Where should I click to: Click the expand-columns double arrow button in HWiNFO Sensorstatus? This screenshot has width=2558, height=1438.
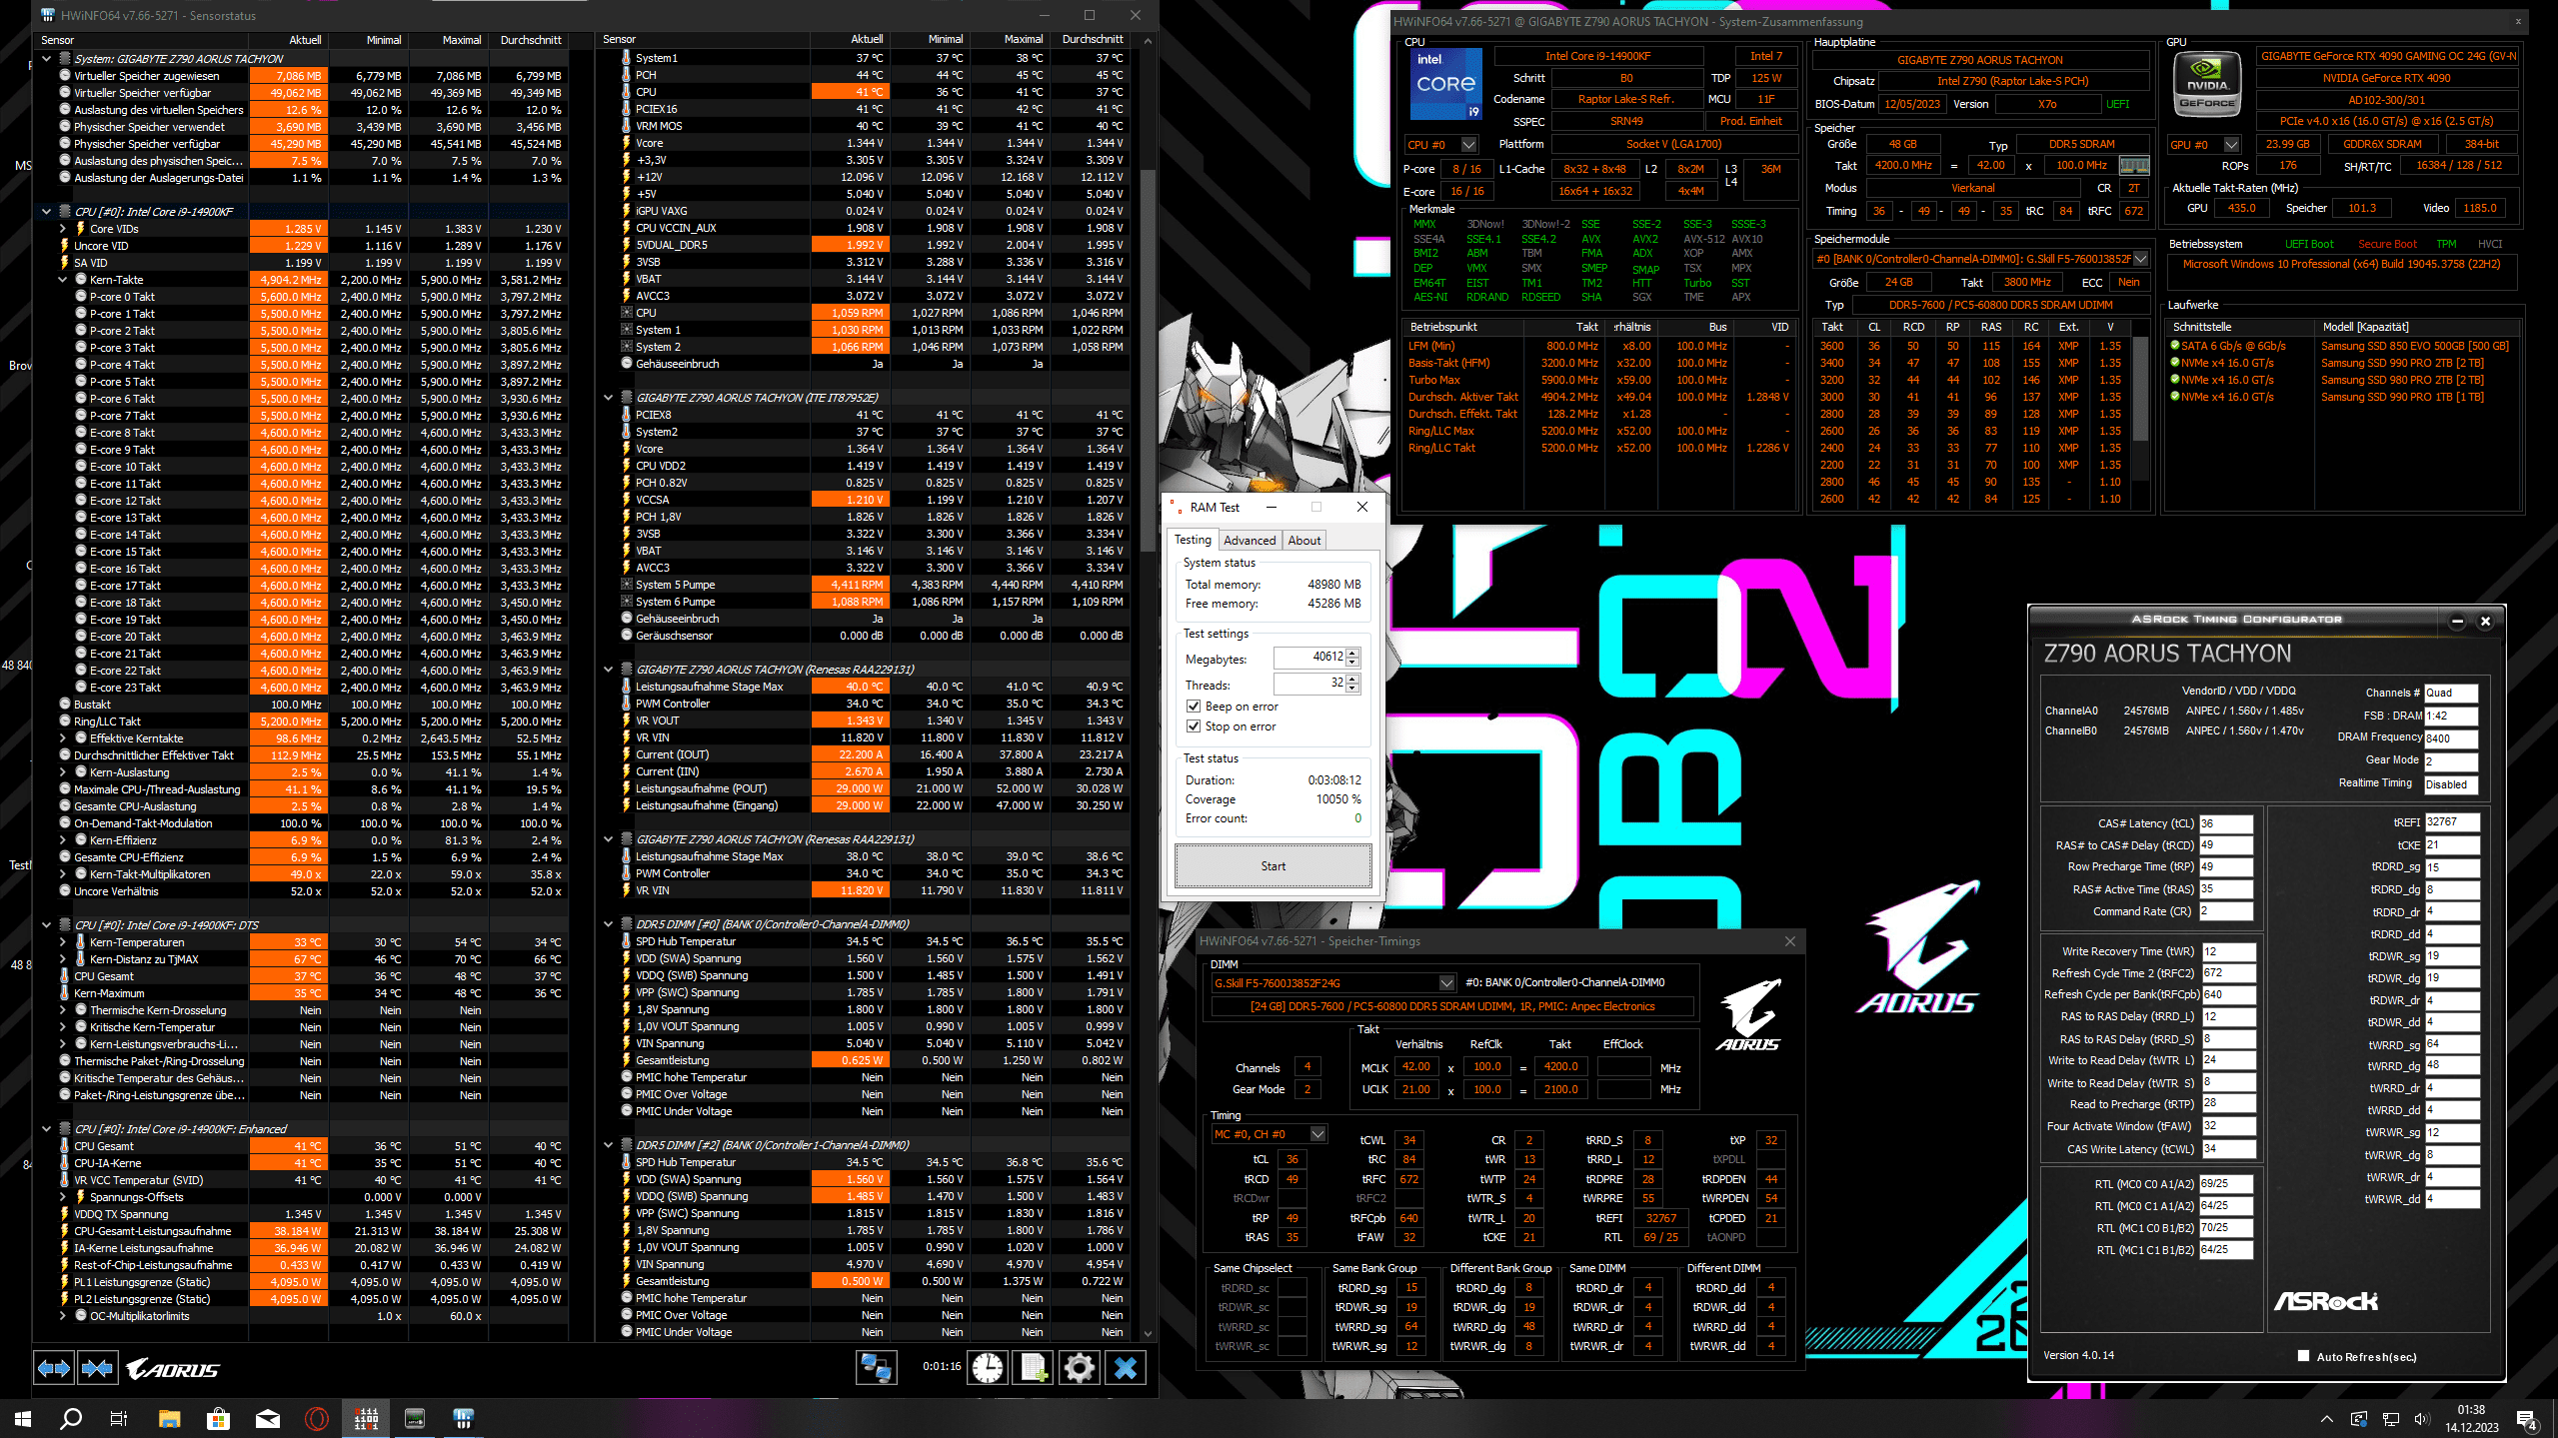[54, 1368]
